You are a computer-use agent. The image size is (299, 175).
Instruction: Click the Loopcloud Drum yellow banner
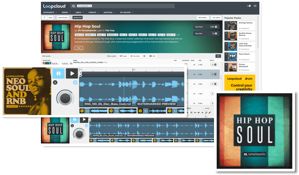click(240, 83)
